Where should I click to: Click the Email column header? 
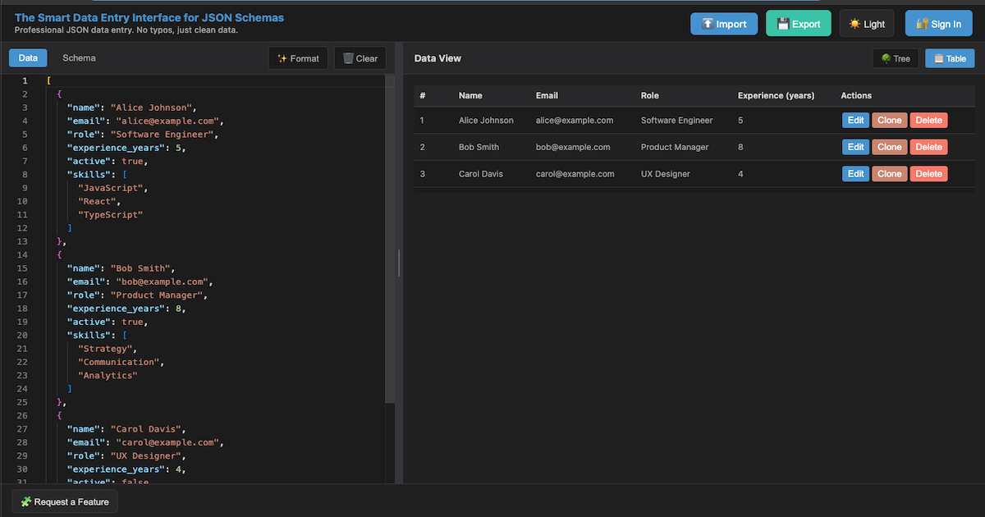click(x=547, y=95)
